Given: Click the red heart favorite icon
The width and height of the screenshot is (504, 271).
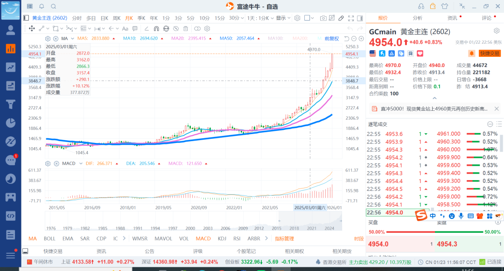Looking at the screenshot, I should coord(420,54).
